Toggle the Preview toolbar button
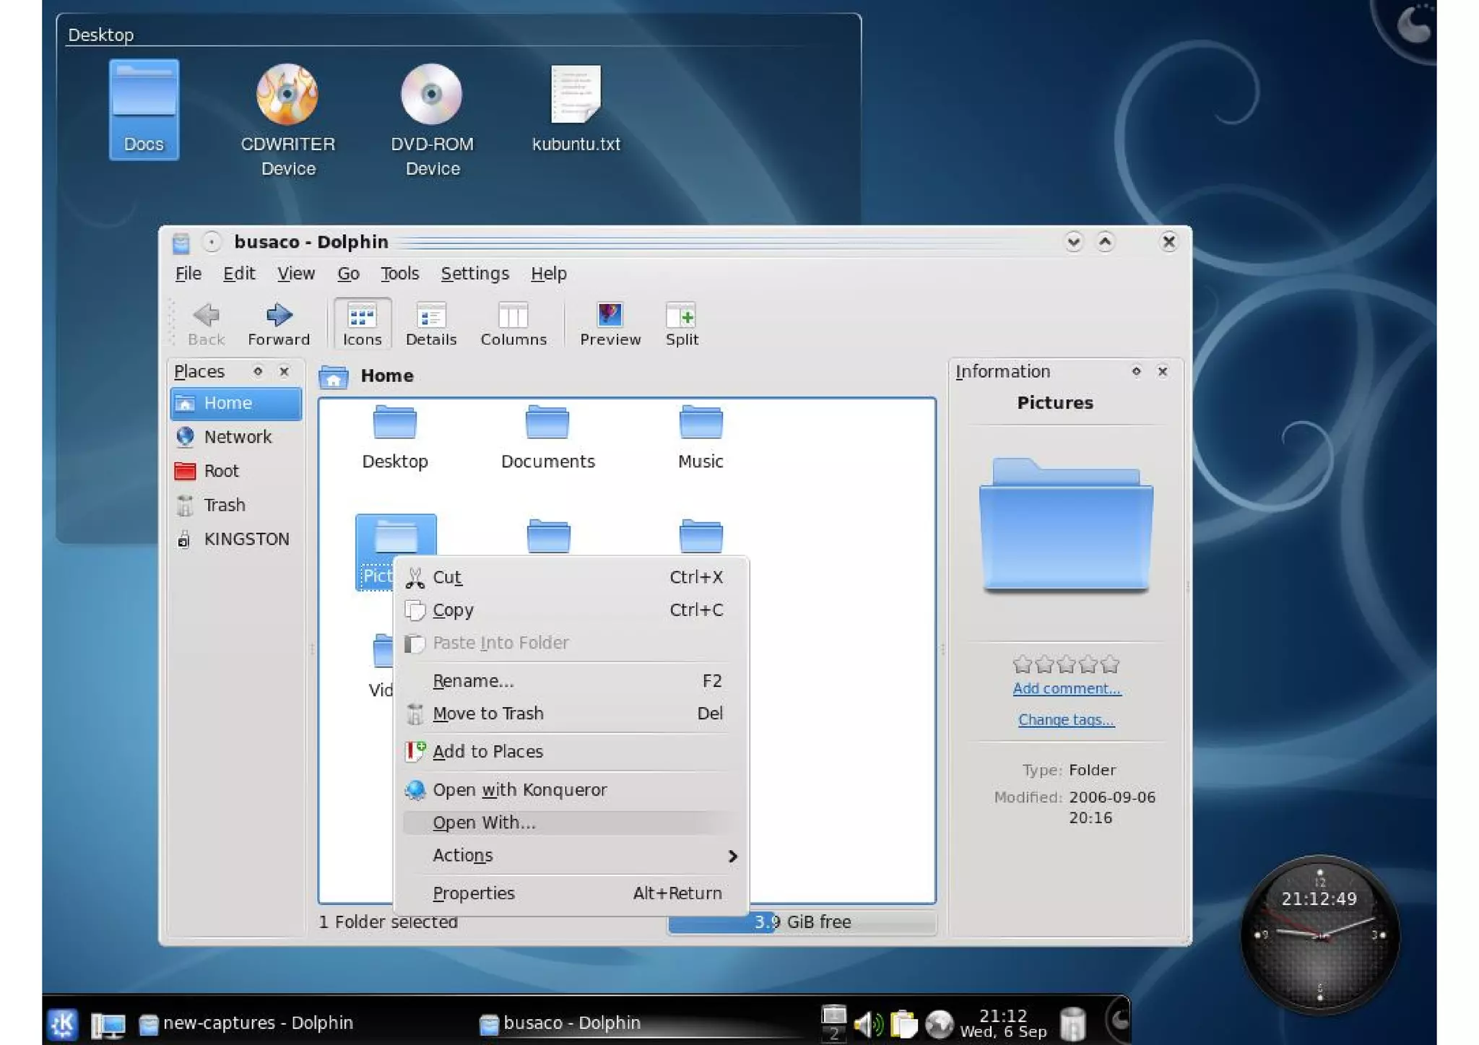 click(610, 323)
